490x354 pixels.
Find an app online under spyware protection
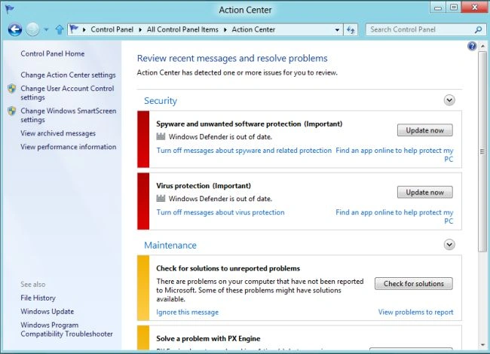click(x=394, y=155)
